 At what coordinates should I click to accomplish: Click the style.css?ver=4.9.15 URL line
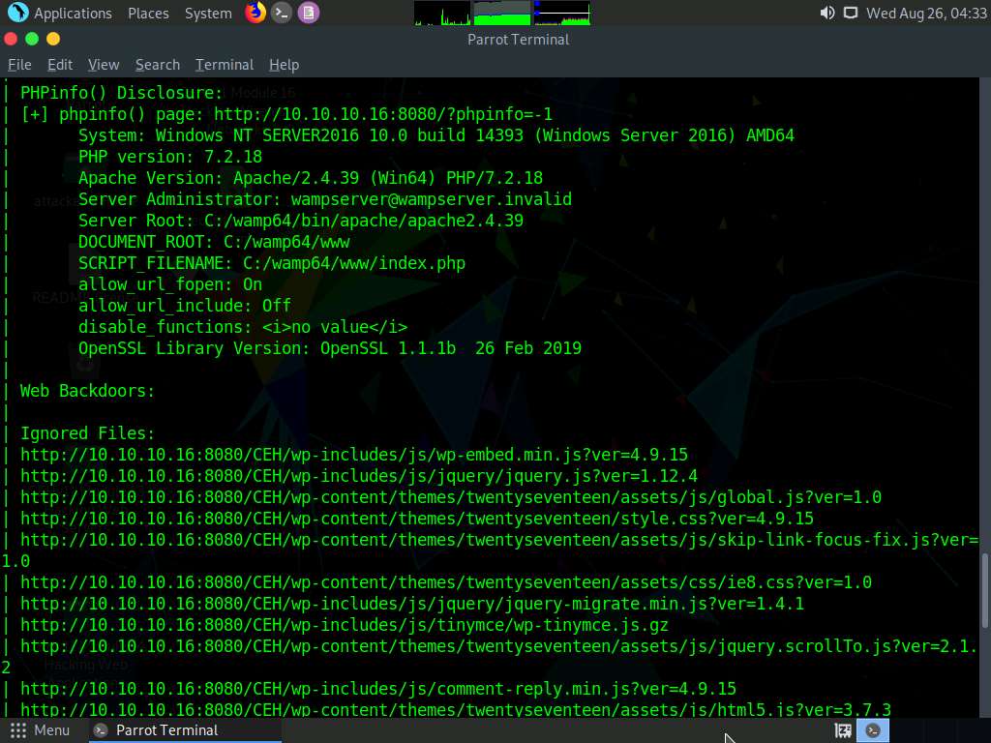(417, 519)
